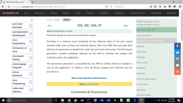Open the JUnit navbar item
This screenshot has height=103, width=183.
[78, 13]
